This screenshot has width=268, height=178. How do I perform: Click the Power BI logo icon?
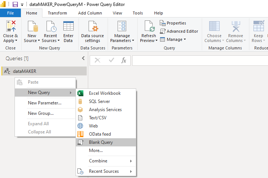(x=3, y=4)
